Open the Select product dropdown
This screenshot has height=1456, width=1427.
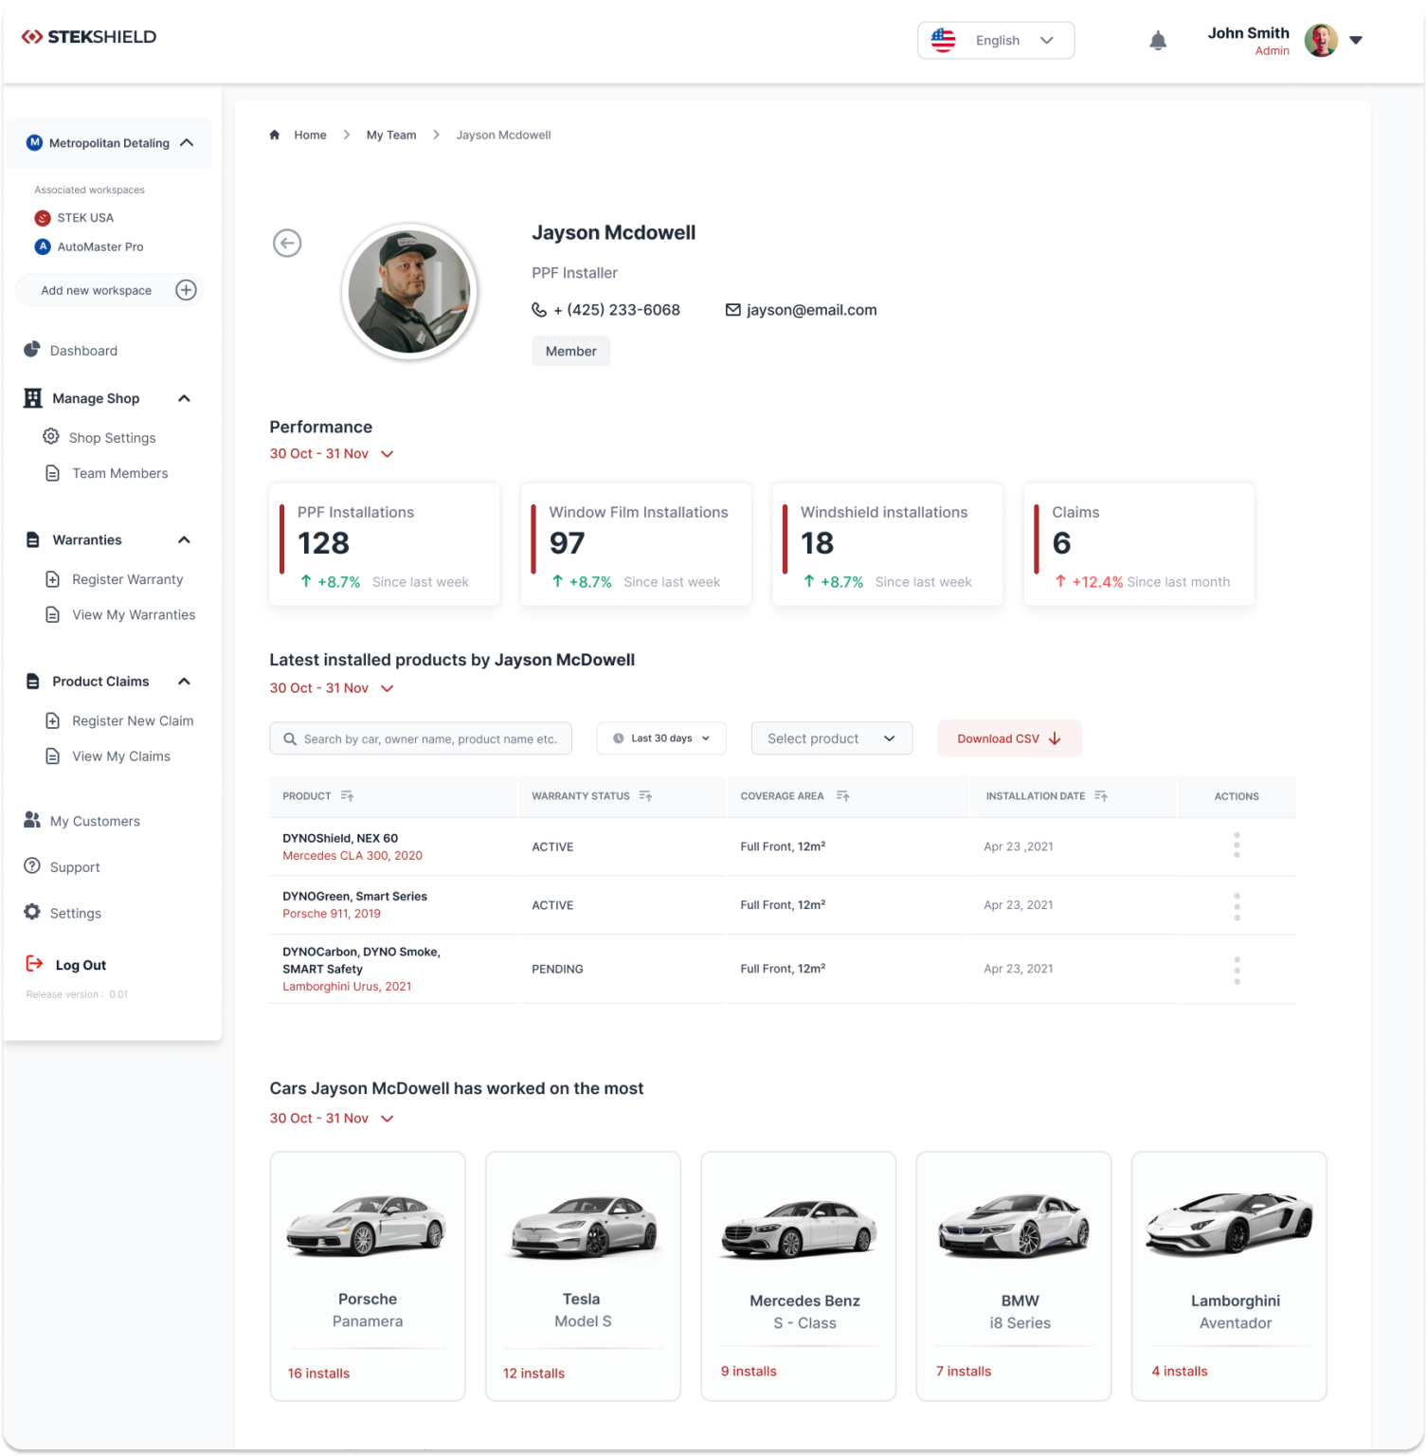point(831,738)
